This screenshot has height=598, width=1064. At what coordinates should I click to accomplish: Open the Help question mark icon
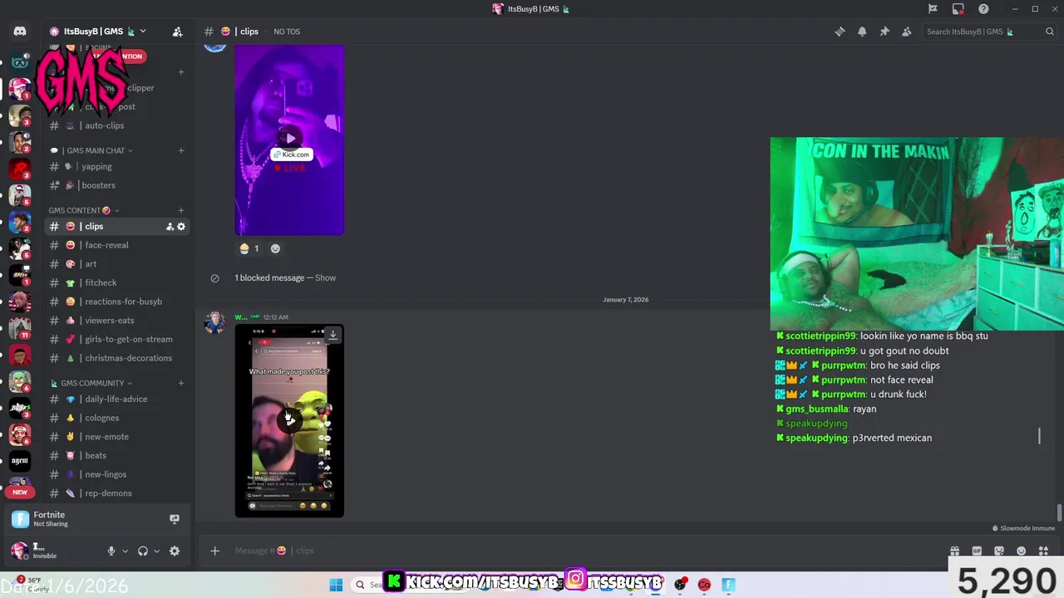click(983, 9)
